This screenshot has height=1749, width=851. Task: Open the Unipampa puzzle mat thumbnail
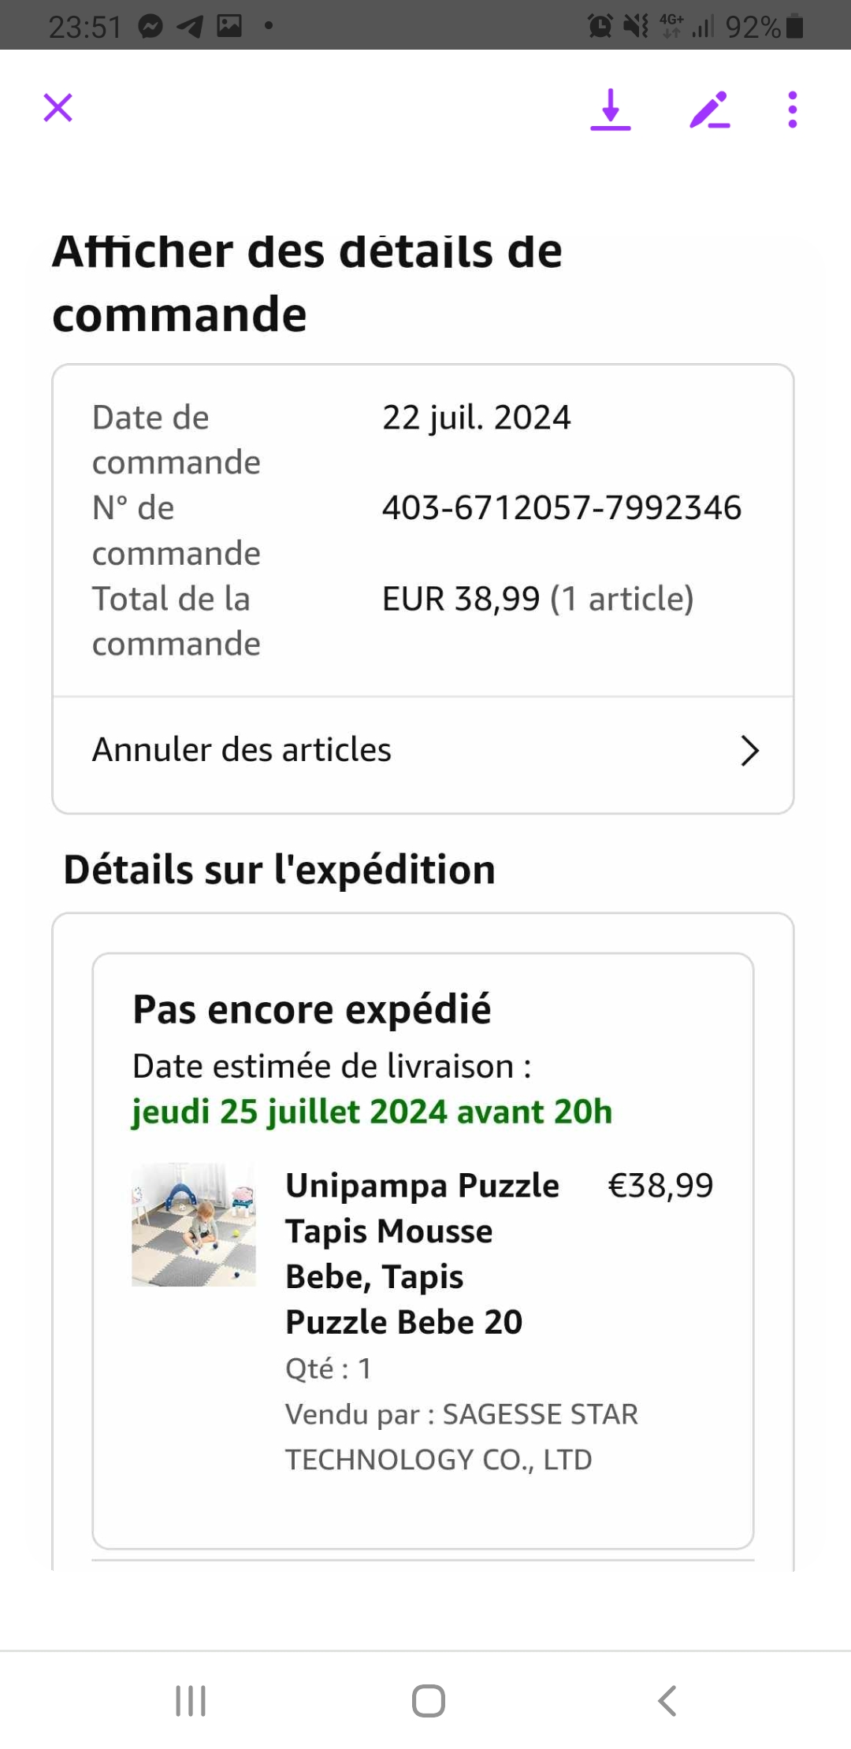click(194, 1225)
